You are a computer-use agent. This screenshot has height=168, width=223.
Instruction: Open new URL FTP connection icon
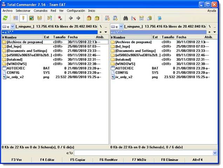[115, 18]
